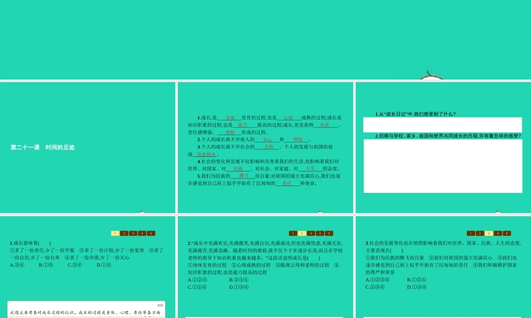The width and height of the screenshot is (531, 318).
Task: Select question 5 button in third quiz slide
Action: [507, 233]
